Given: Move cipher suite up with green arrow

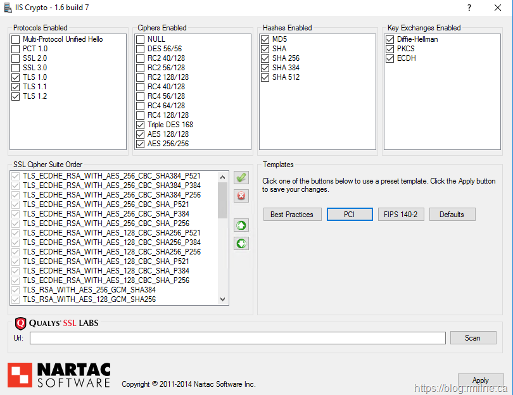Looking at the screenshot, I should click(x=241, y=225).
